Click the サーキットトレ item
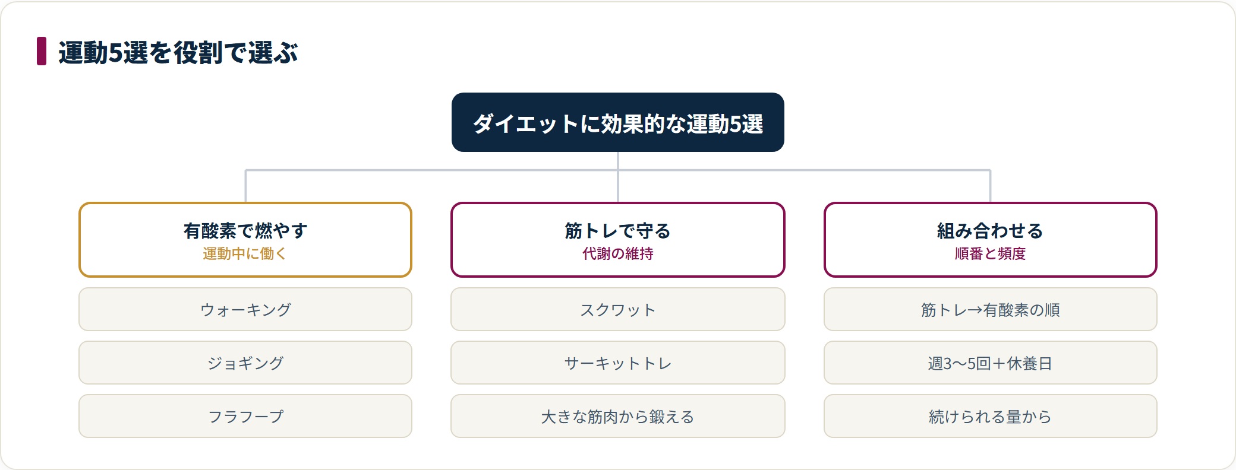This screenshot has width=1236, height=470. pos(618,363)
